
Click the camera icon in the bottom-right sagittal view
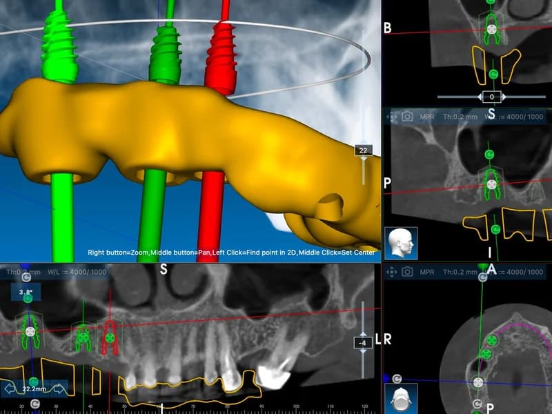(407, 273)
